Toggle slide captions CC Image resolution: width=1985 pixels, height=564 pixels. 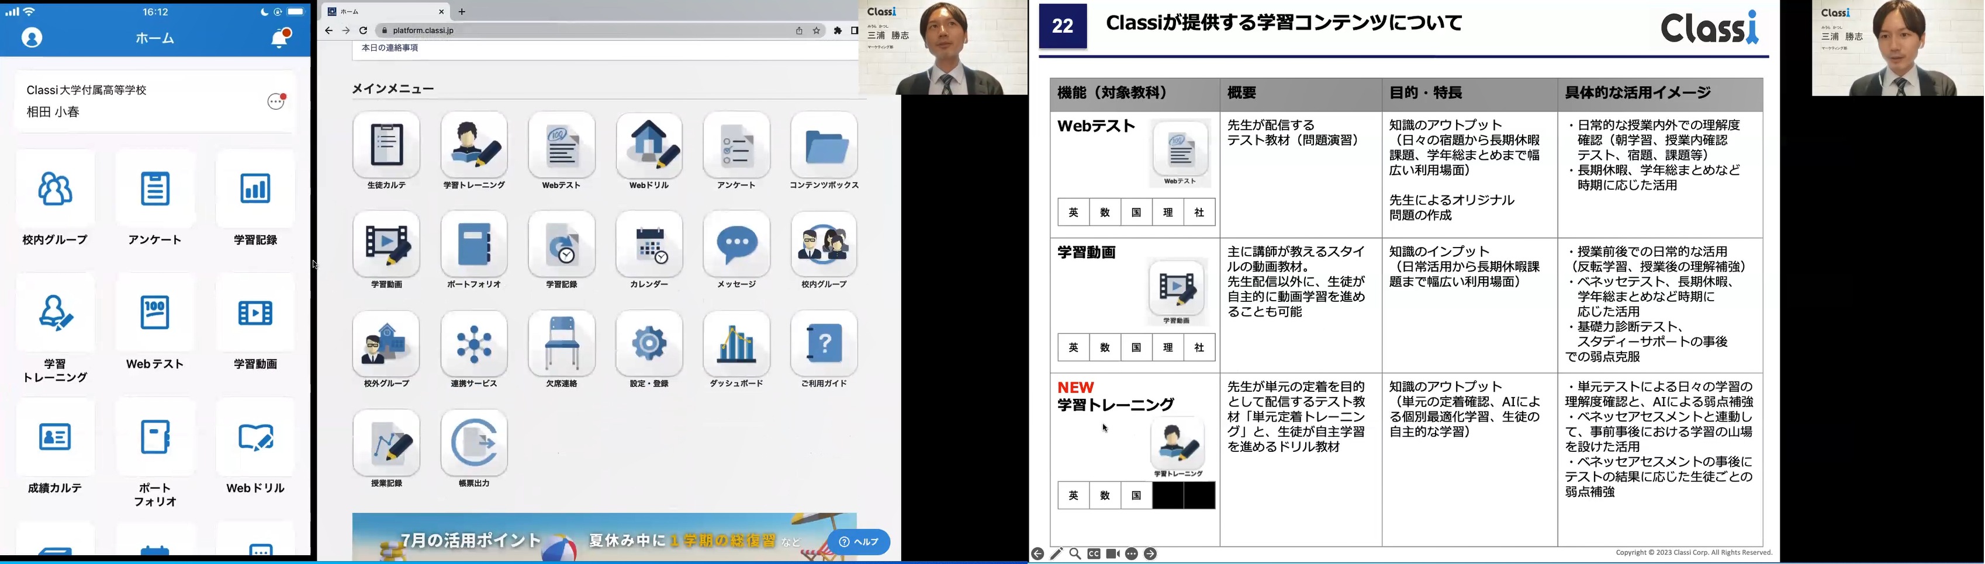1094,554
